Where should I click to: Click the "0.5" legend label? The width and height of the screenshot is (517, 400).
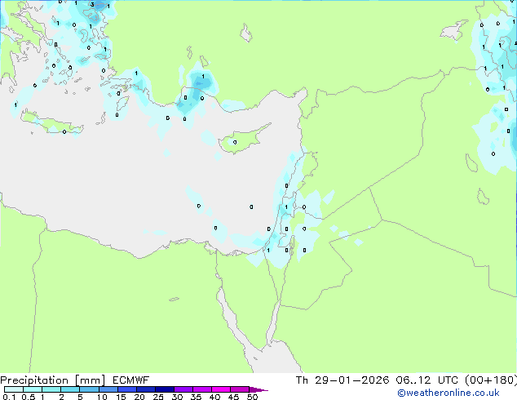[28, 397]
